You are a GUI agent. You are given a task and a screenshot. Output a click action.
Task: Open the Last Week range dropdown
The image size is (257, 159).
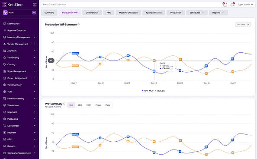pos(243,24)
